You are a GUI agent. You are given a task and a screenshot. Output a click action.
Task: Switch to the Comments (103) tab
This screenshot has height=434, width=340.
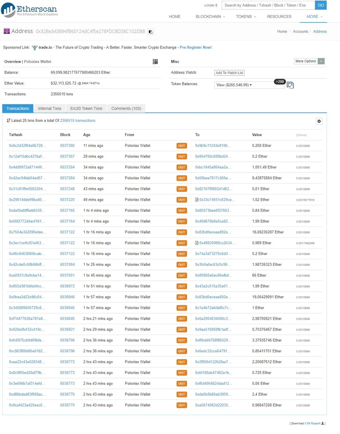(126, 108)
